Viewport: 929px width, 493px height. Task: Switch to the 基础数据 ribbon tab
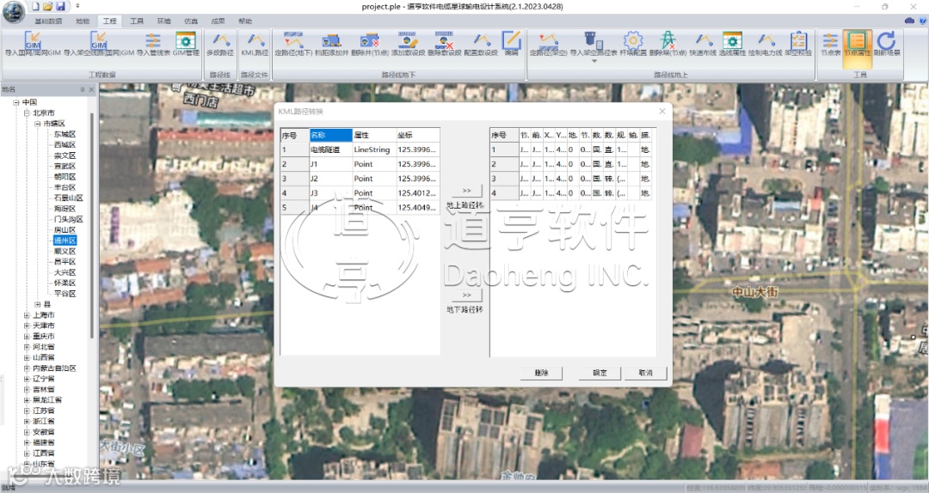[x=47, y=20]
